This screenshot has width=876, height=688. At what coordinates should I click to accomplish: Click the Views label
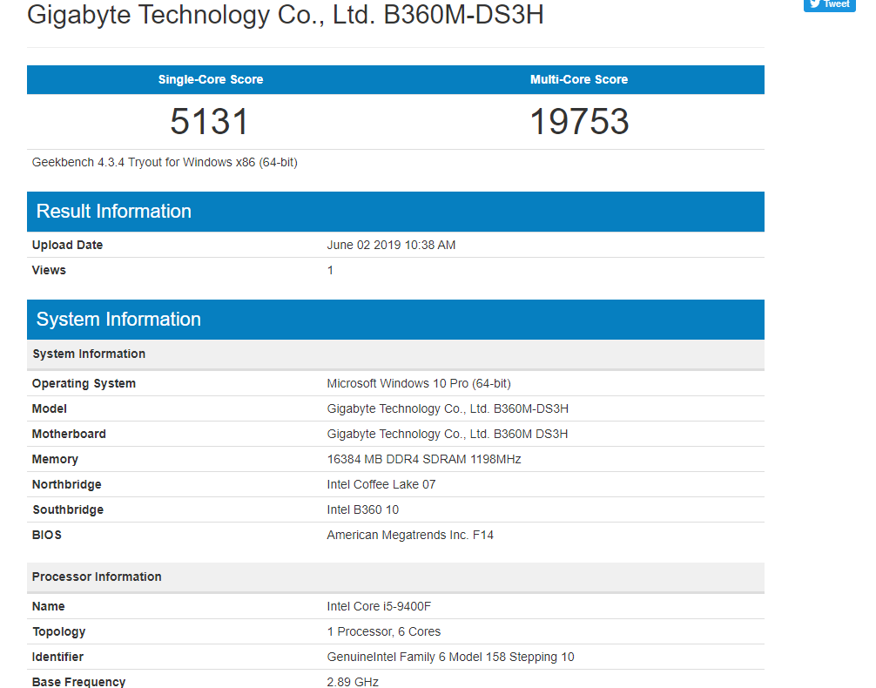(x=49, y=270)
